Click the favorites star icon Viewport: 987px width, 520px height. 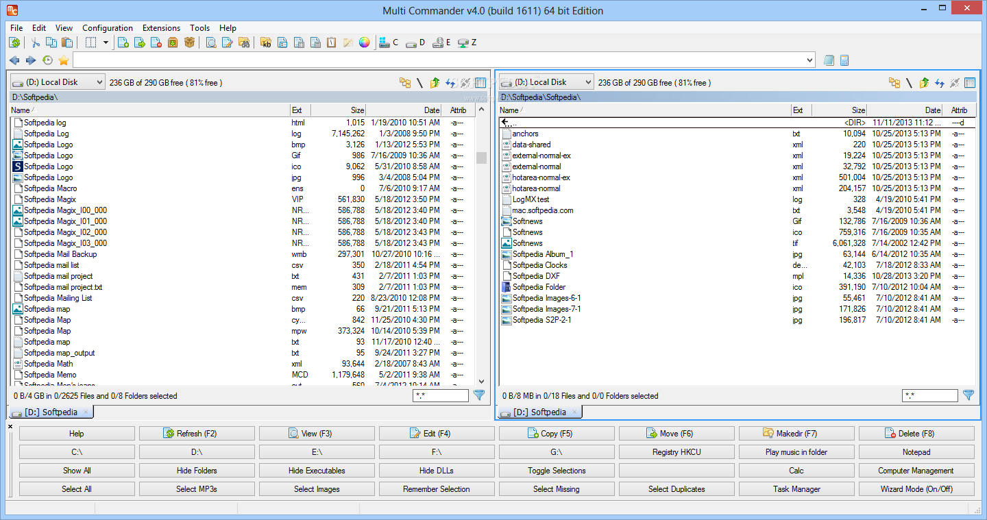point(64,60)
